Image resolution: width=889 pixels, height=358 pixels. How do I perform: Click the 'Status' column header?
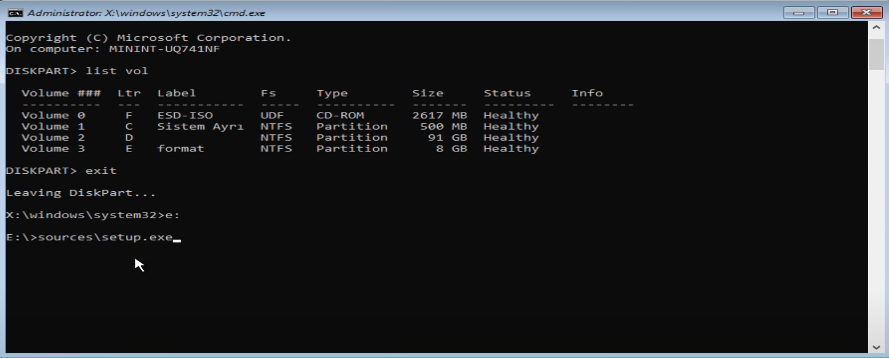click(507, 93)
